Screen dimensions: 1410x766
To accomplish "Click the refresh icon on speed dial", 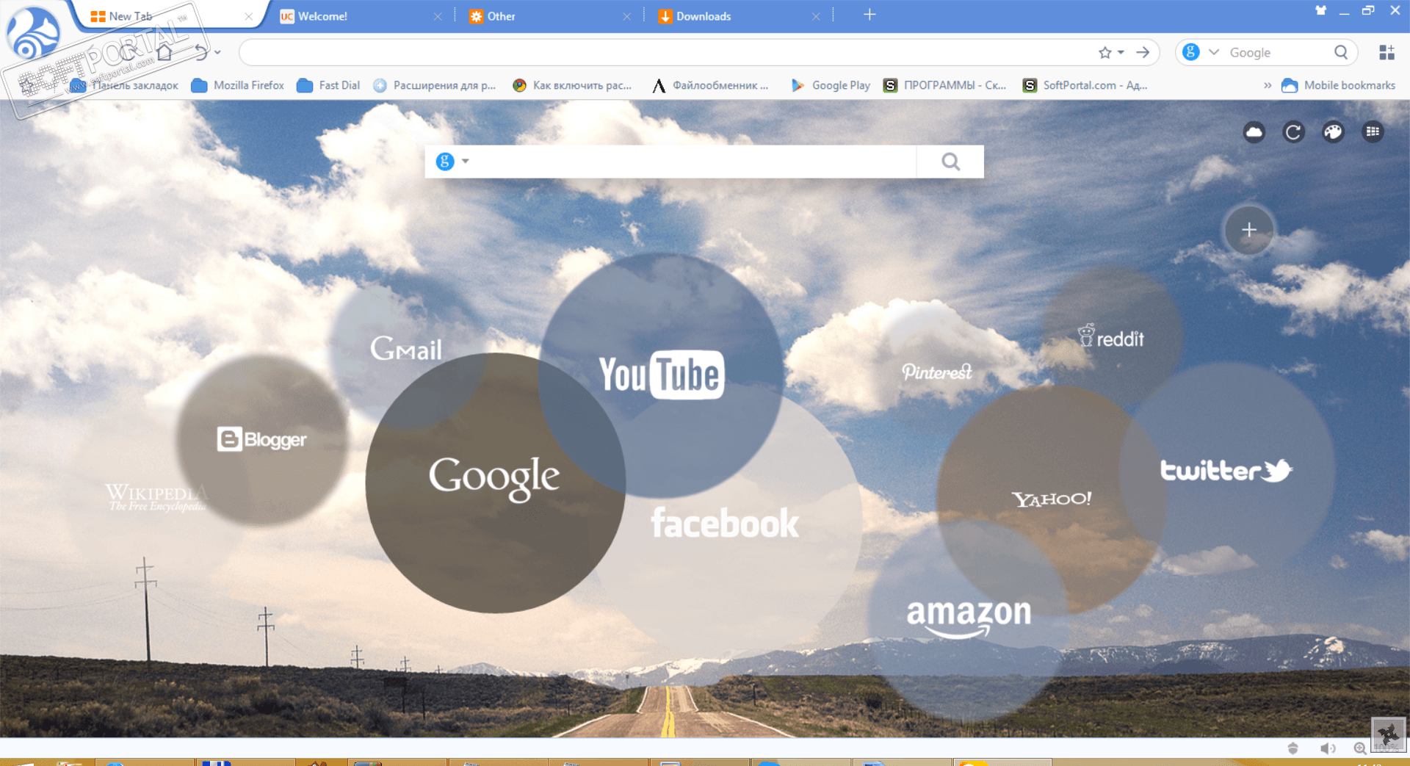I will pos(1293,132).
